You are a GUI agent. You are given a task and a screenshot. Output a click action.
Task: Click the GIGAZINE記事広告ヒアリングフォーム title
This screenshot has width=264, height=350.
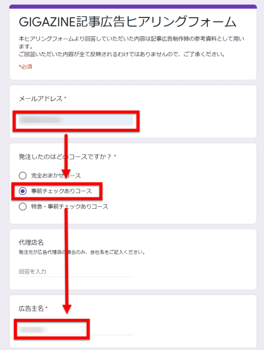point(128,22)
